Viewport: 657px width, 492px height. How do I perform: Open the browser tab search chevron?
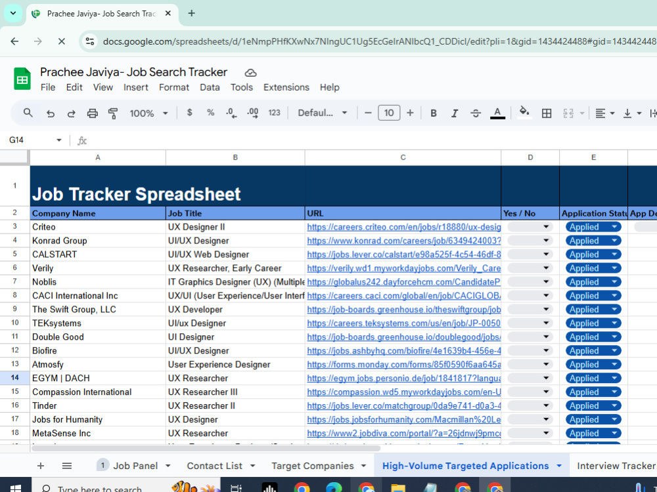pyautogui.click(x=13, y=13)
